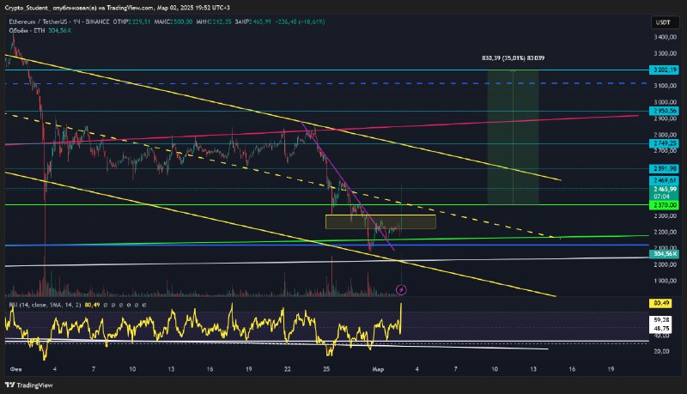Click the current price 2 465,99 label
Screen dimensions: 687x394
[664, 189]
